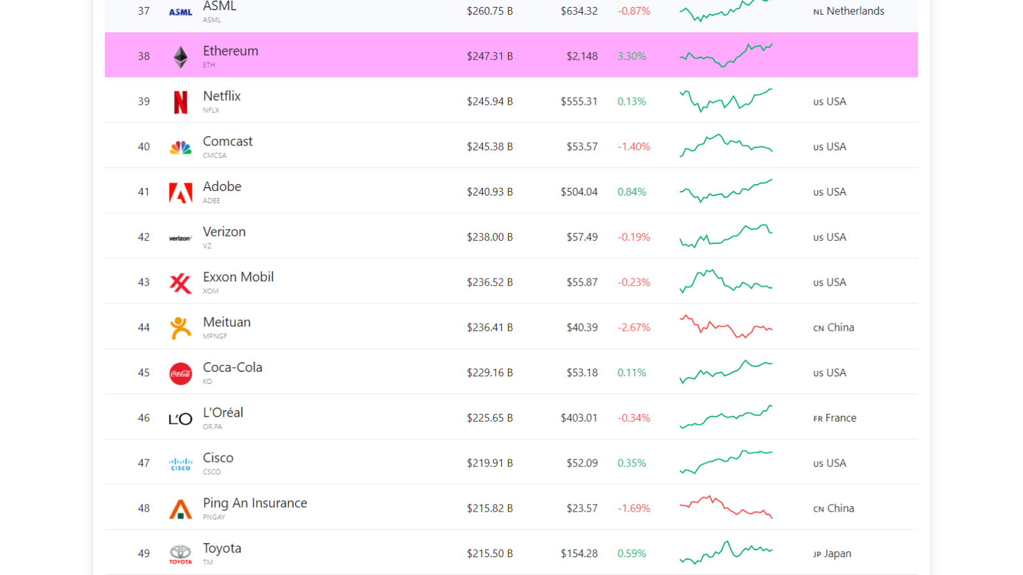Open the Cisco company link
The width and height of the screenshot is (1023, 575).
pos(218,458)
